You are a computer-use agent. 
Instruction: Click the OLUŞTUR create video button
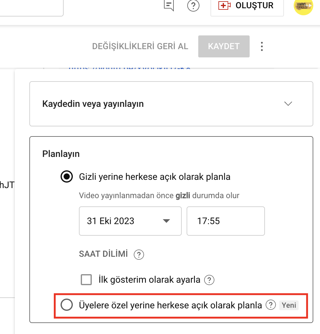tap(247, 6)
